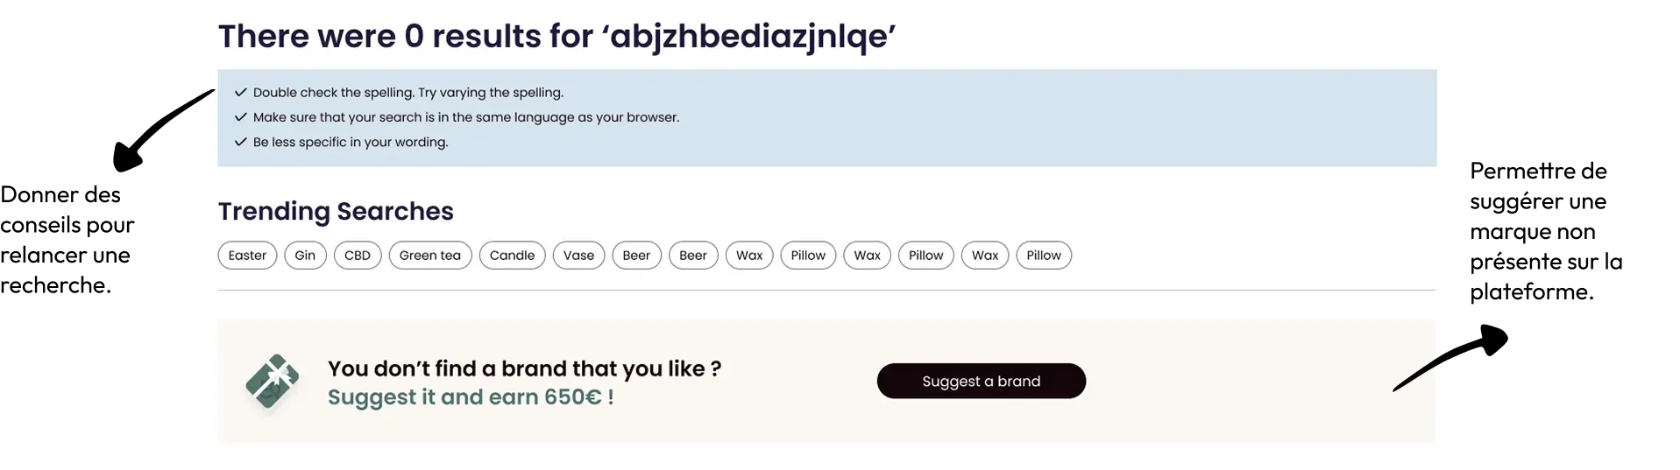Select the middle 'Wax' trending chip

868,256
